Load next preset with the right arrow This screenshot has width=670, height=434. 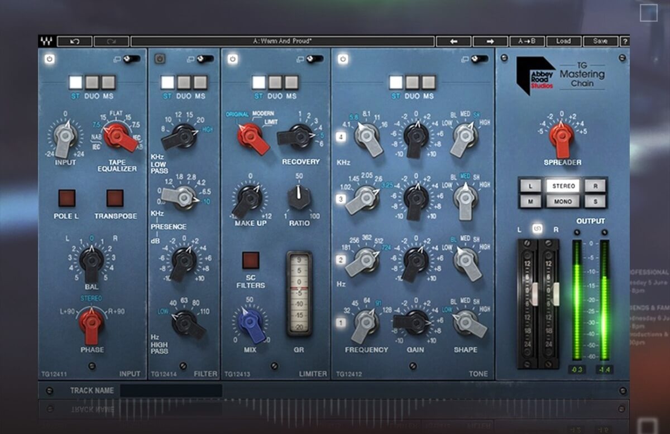(x=490, y=41)
